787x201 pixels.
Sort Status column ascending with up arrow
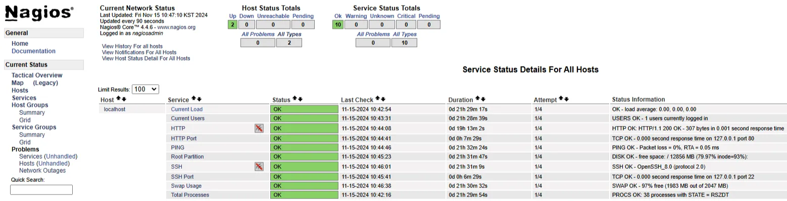[x=295, y=99]
